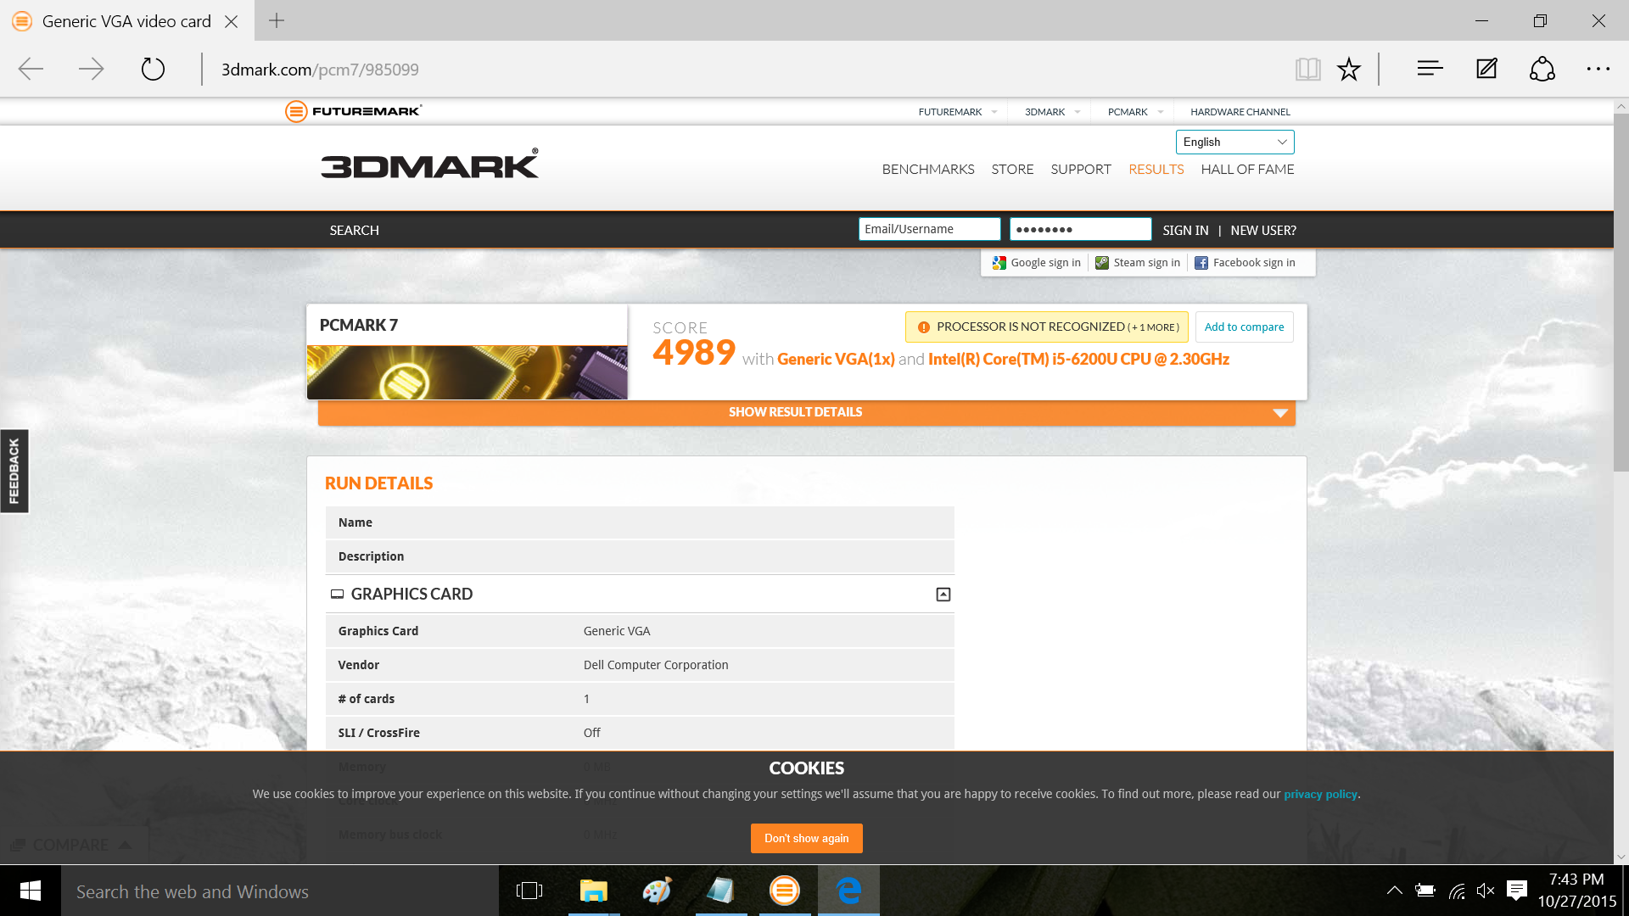
Task: Open the Edge More actions menu
Action: 1598,70
